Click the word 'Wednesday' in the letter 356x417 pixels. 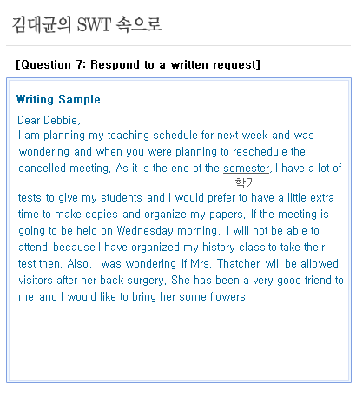[145, 231]
